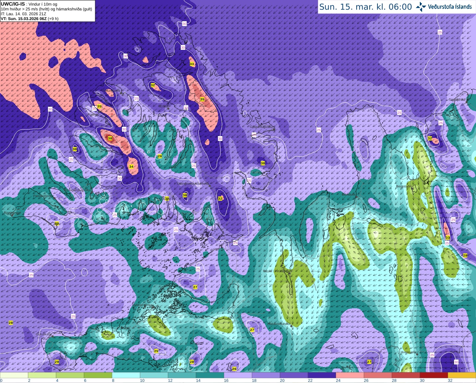This screenshot has width=476, height=383.
Task: Click the Stykkishólmur station label
Action: coord(143,305)
